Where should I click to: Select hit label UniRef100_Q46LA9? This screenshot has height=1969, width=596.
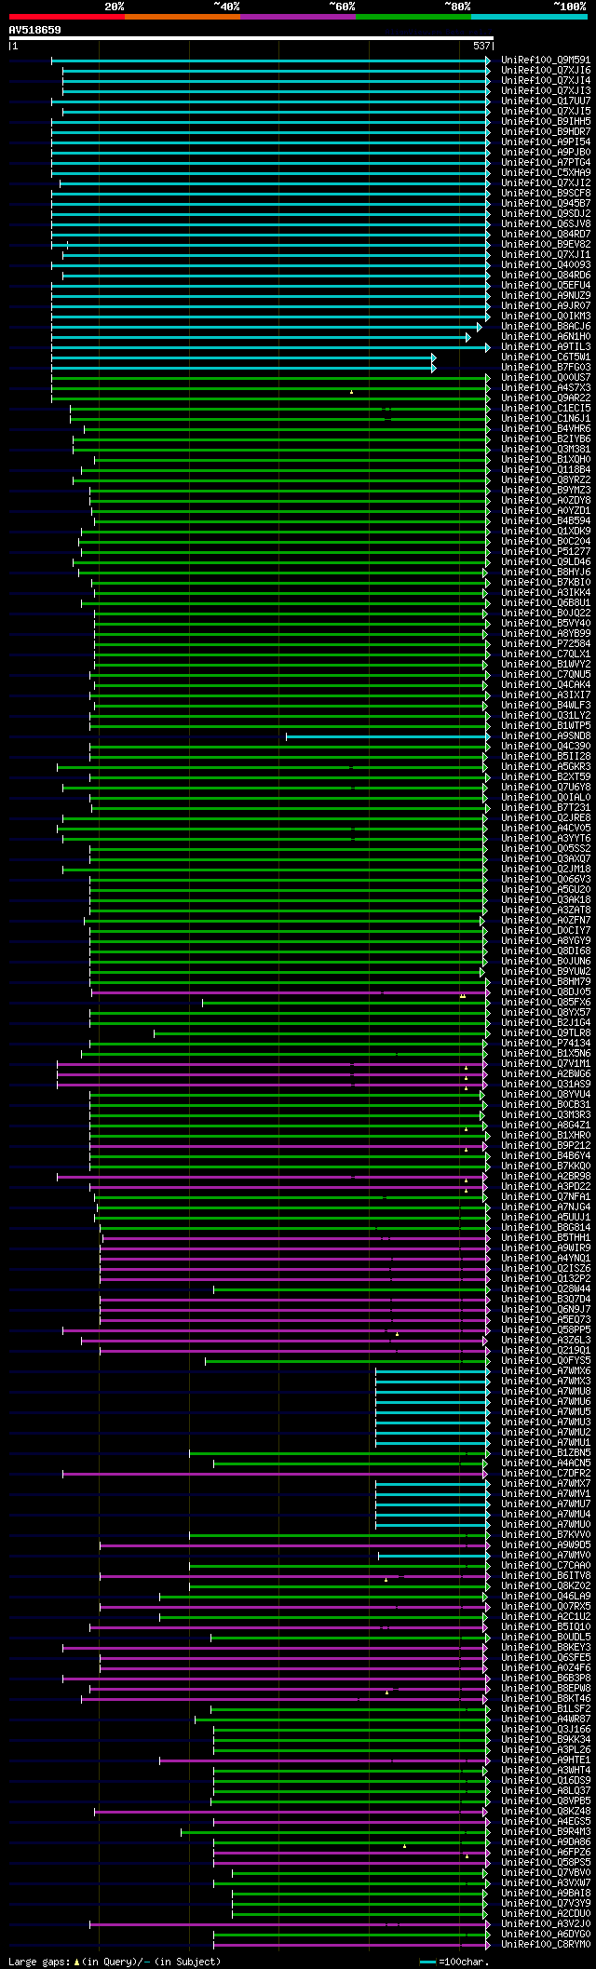pos(546,1596)
